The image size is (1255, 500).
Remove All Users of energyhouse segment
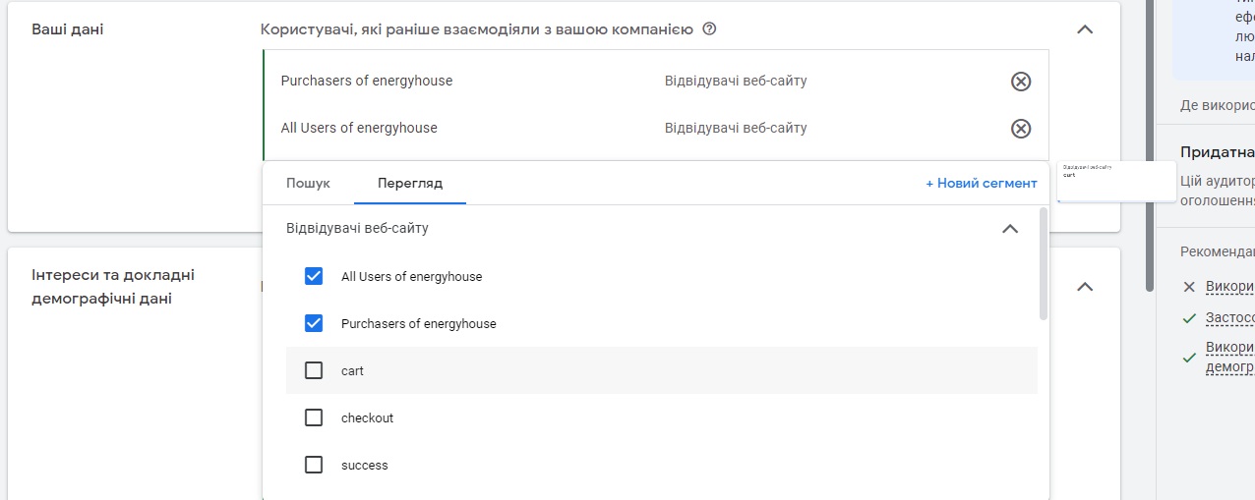[x=1021, y=129]
